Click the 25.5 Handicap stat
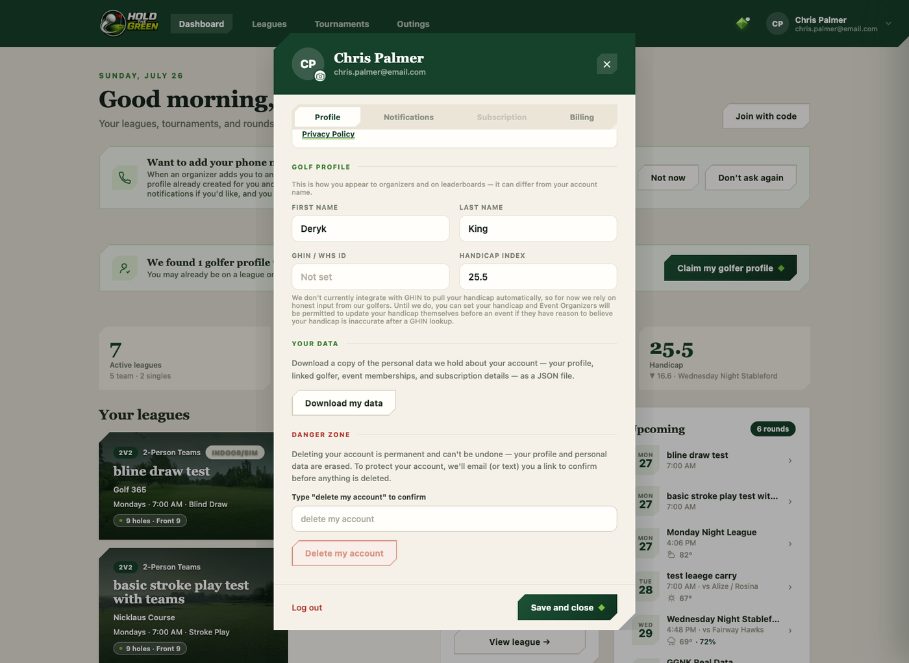 pyautogui.click(x=724, y=358)
